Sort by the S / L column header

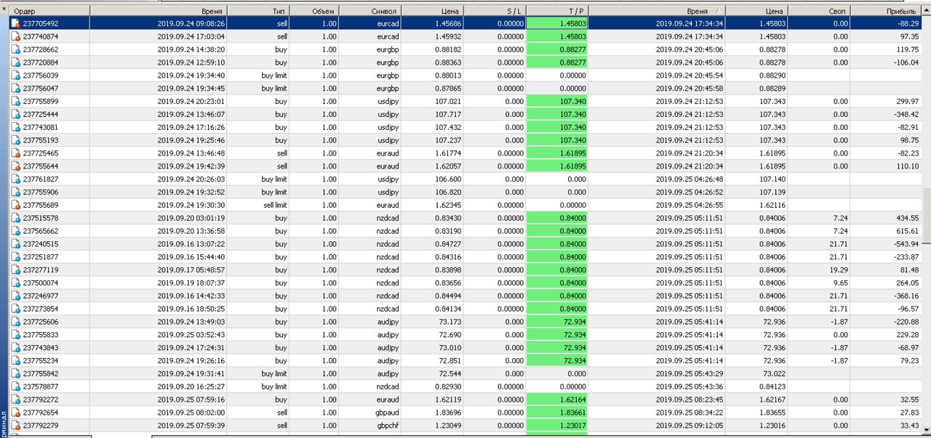pyautogui.click(x=495, y=11)
